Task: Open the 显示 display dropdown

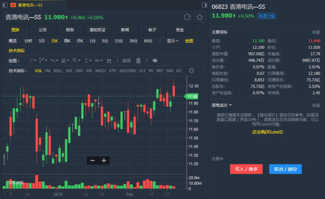Action: click(x=172, y=41)
